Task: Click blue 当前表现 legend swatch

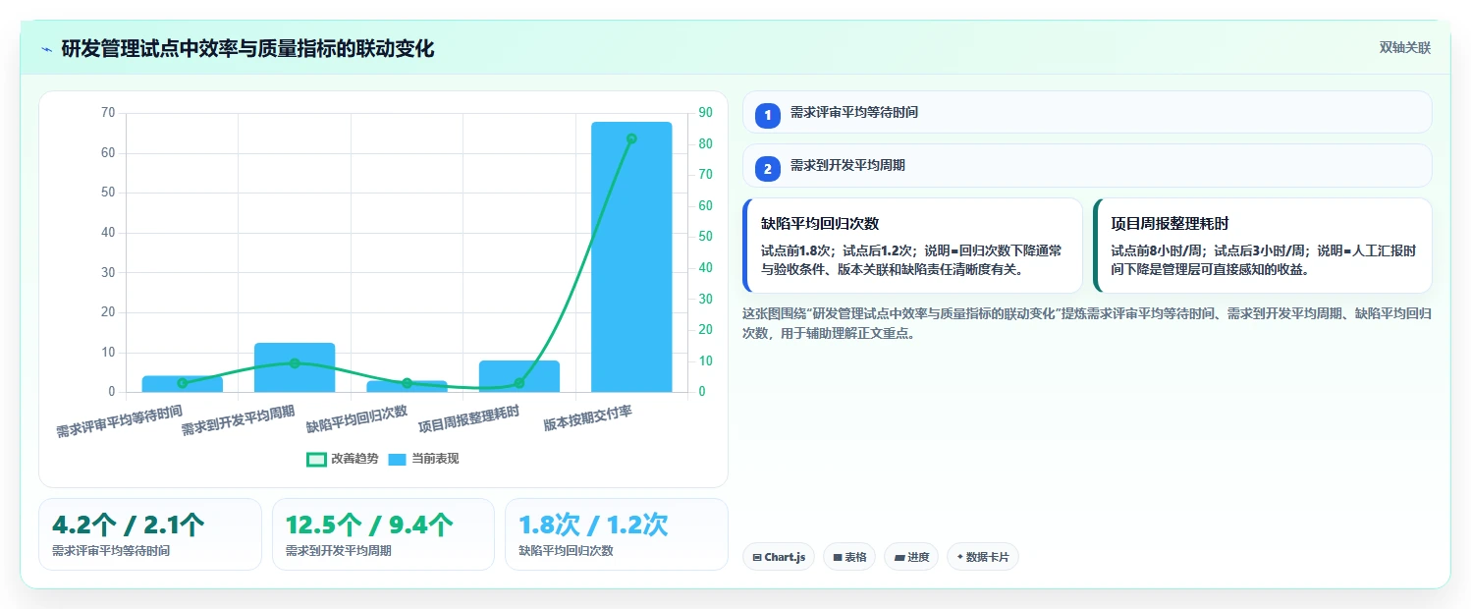Action: click(398, 459)
